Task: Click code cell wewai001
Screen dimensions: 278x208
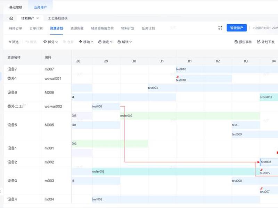Action: 53,79
